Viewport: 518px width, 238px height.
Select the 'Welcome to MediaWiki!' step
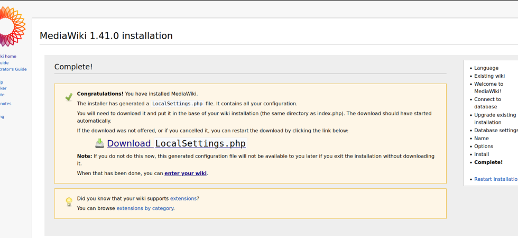(x=488, y=88)
